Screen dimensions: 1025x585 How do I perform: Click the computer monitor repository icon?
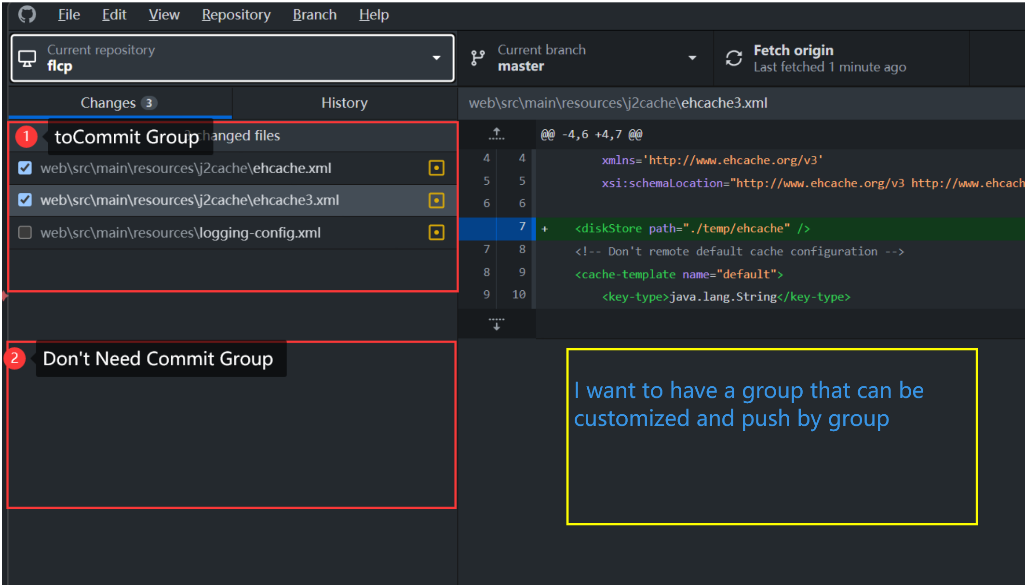[27, 58]
